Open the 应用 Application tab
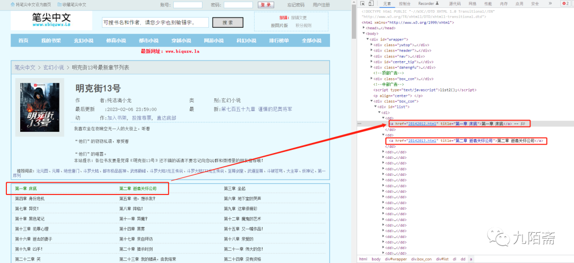 [519, 4]
